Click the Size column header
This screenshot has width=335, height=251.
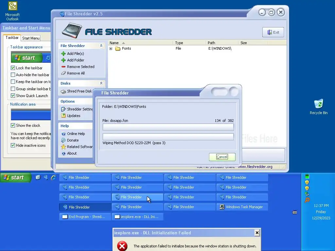(253, 43)
